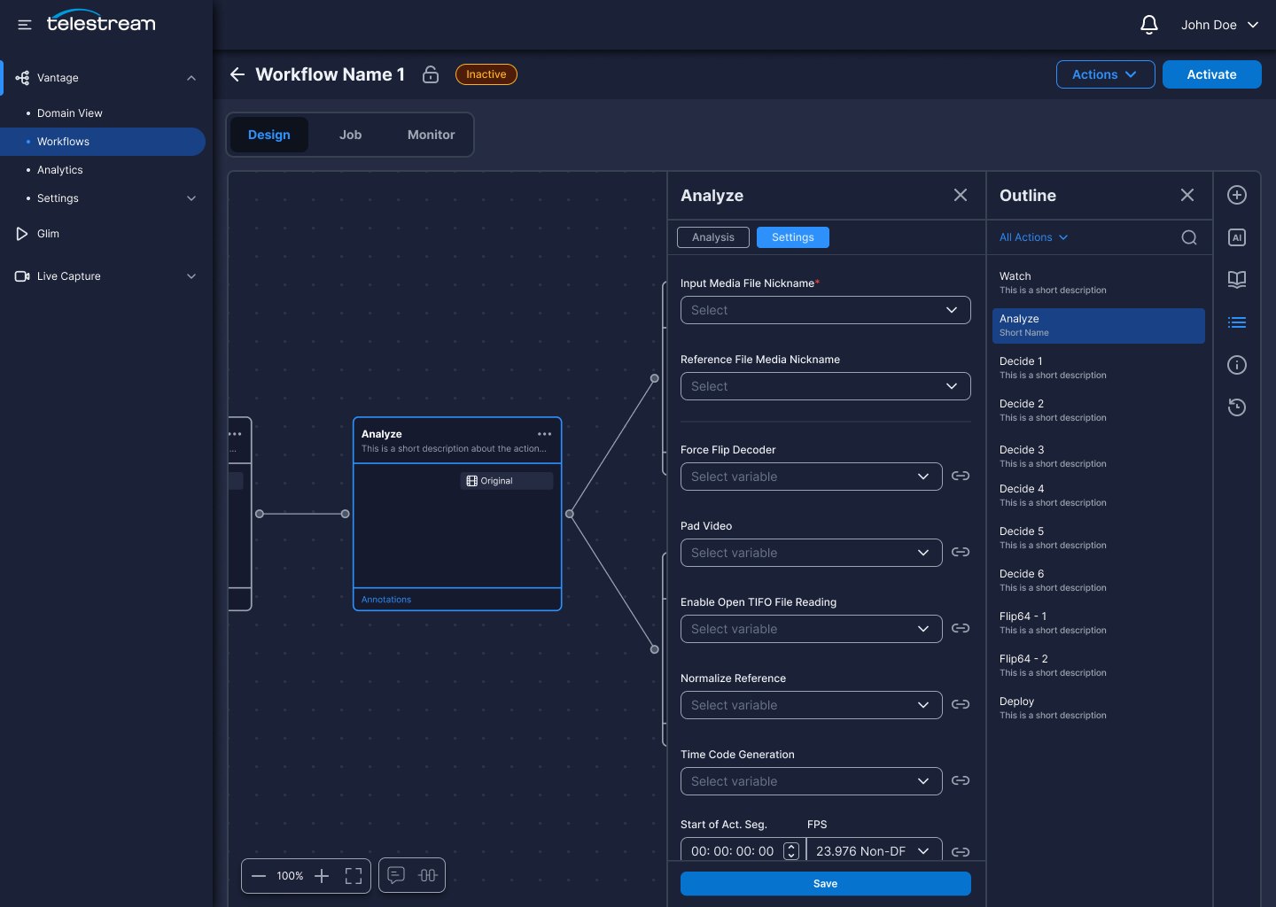Image resolution: width=1276 pixels, height=907 pixels.
Task: Go back using the arrow beside Workflow Name 1
Action: (237, 74)
